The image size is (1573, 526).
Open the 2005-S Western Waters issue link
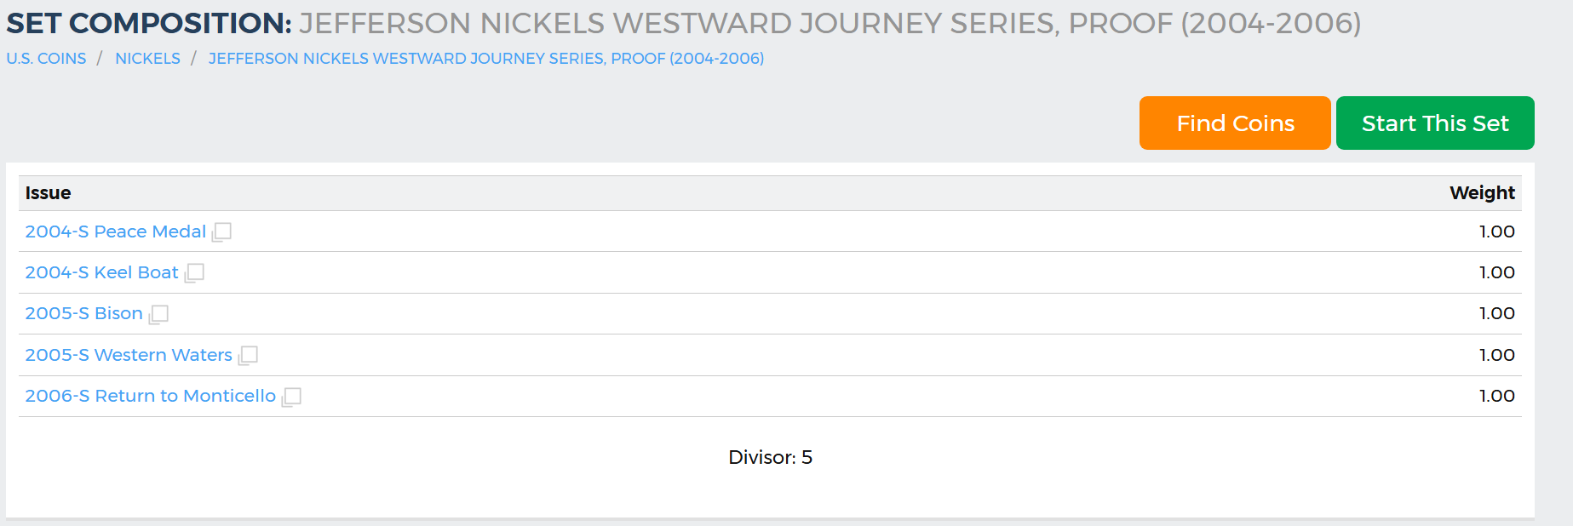(x=129, y=355)
